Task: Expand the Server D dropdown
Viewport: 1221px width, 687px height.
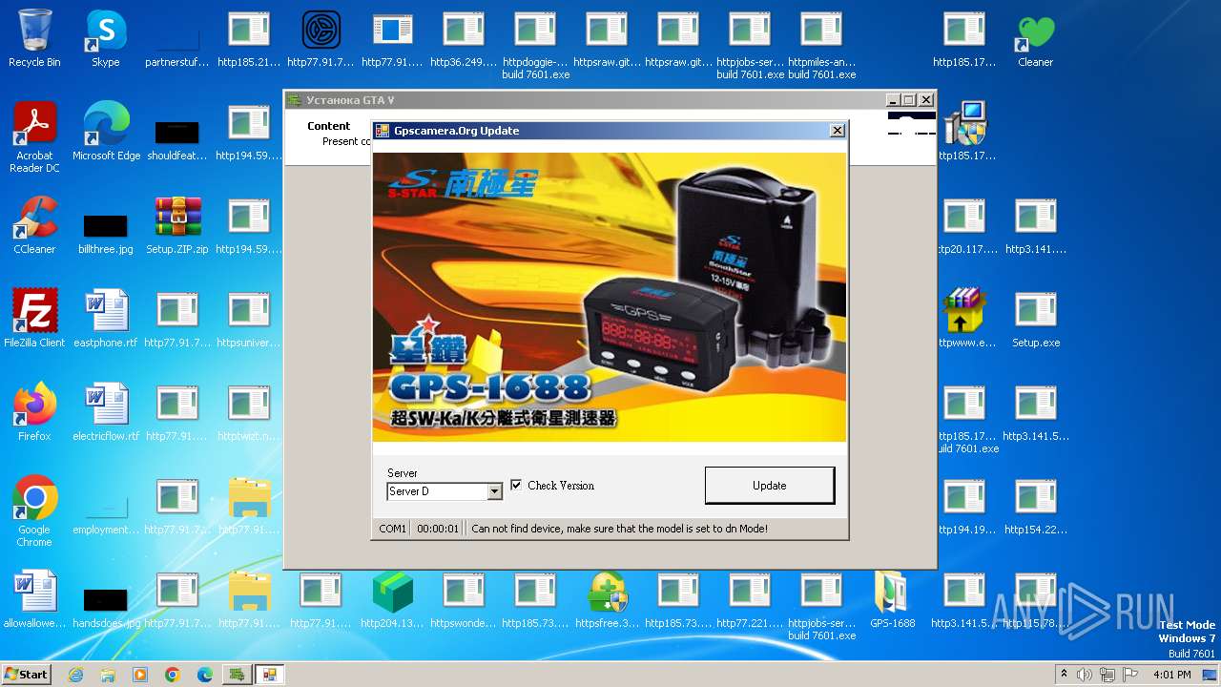Action: (494, 491)
